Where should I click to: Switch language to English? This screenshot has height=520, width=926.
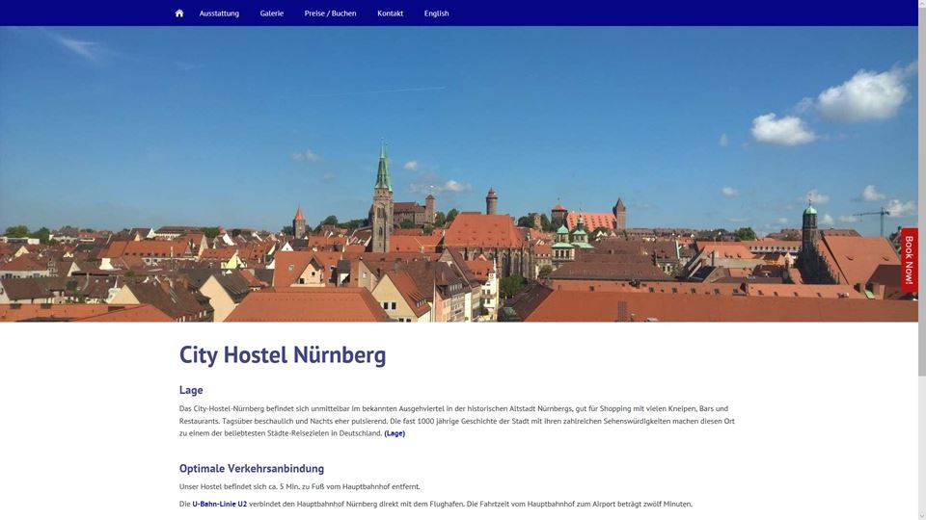click(x=436, y=13)
